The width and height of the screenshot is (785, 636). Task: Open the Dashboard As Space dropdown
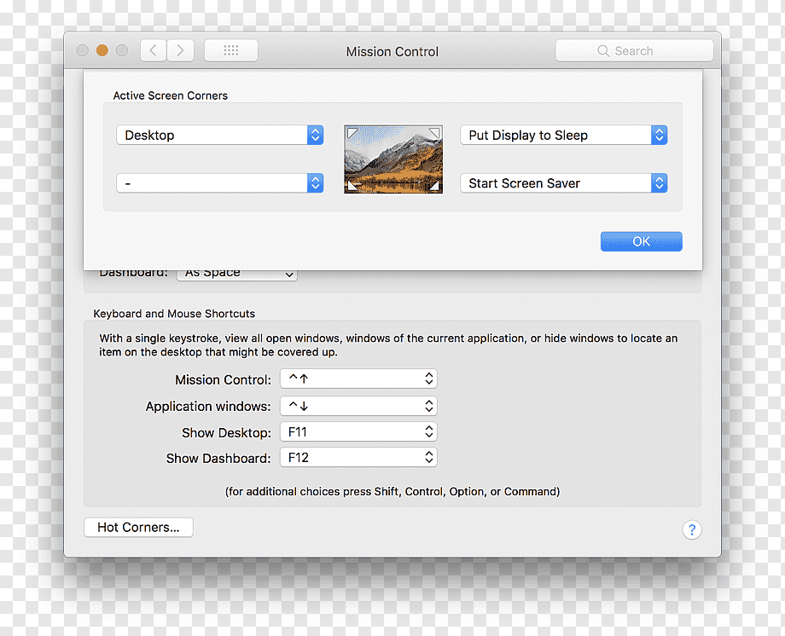(x=237, y=275)
